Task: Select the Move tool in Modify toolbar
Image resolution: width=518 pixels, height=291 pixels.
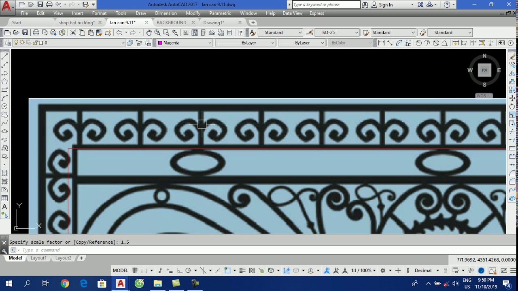Action: tap(512, 98)
